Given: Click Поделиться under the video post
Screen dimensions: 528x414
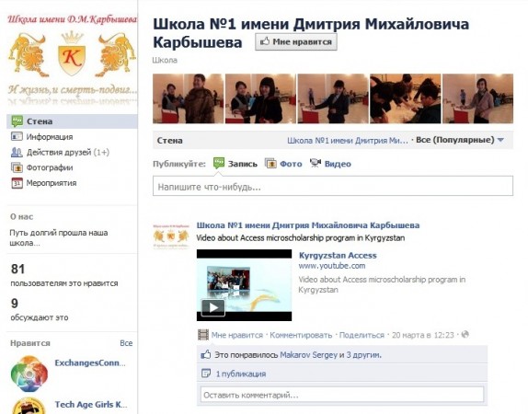Looking at the screenshot, I should (362, 335).
